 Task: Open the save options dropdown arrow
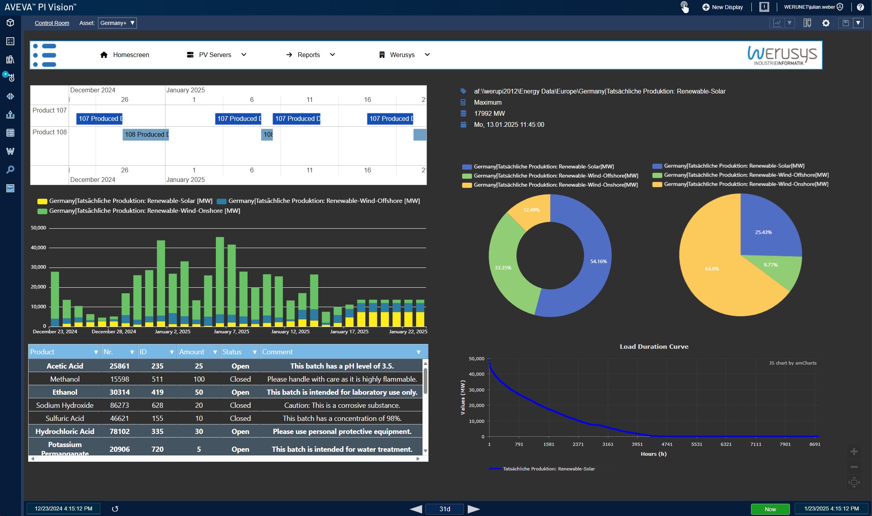[858, 23]
